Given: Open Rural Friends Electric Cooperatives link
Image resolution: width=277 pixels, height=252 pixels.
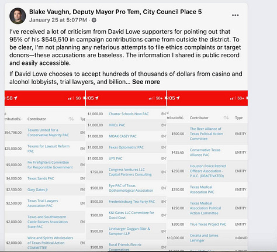Looking at the screenshot, I should [125, 247].
